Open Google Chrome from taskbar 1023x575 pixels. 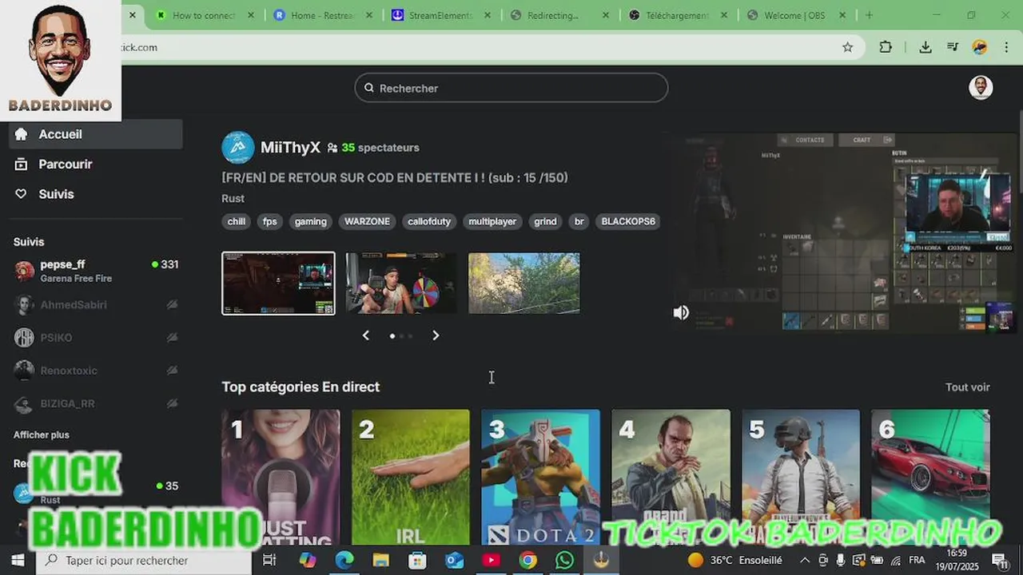(x=527, y=561)
